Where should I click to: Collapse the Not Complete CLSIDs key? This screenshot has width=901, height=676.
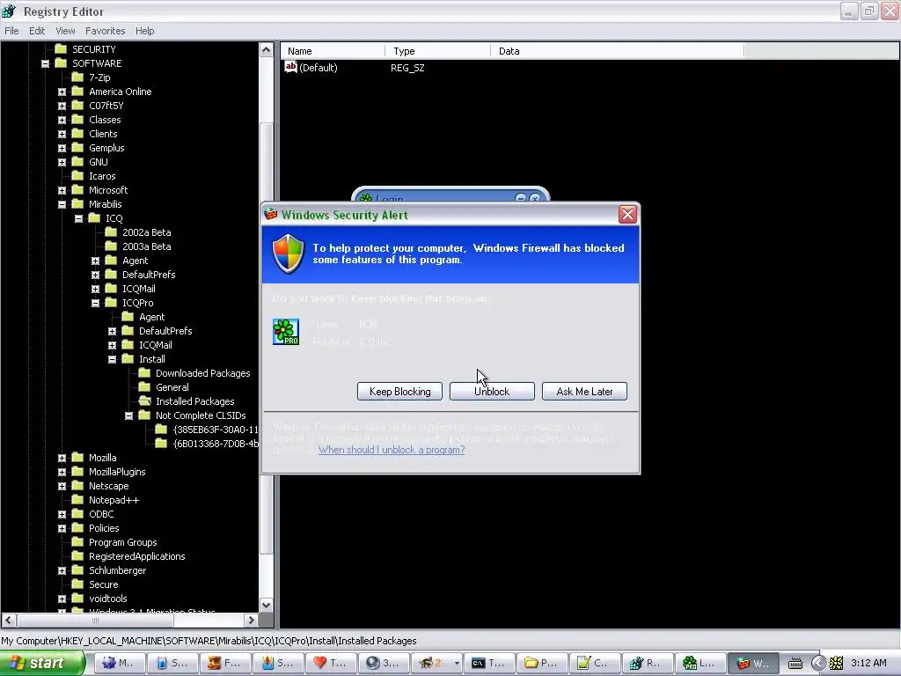point(128,415)
